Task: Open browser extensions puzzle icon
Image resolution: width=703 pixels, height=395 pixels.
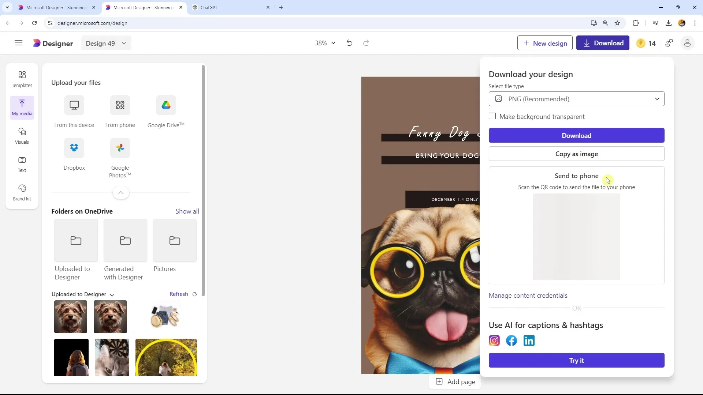Action: coord(636,23)
